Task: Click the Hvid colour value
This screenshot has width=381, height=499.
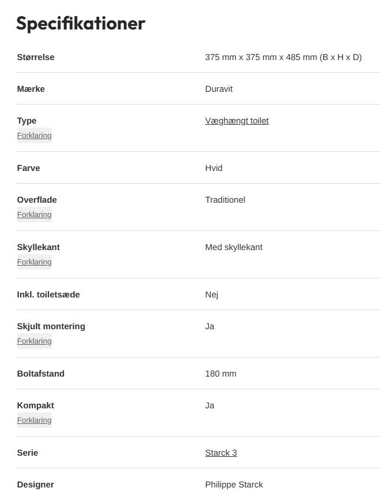Action: (x=214, y=168)
